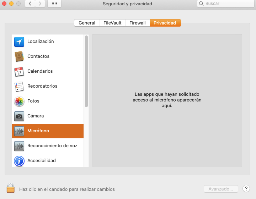Image resolution: width=256 pixels, height=199 pixels.
Task: Click the Calendarios calendar icon
Action: (19, 72)
